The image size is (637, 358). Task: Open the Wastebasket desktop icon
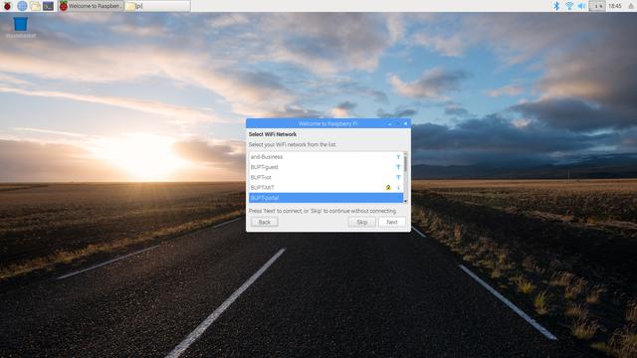pos(20,27)
